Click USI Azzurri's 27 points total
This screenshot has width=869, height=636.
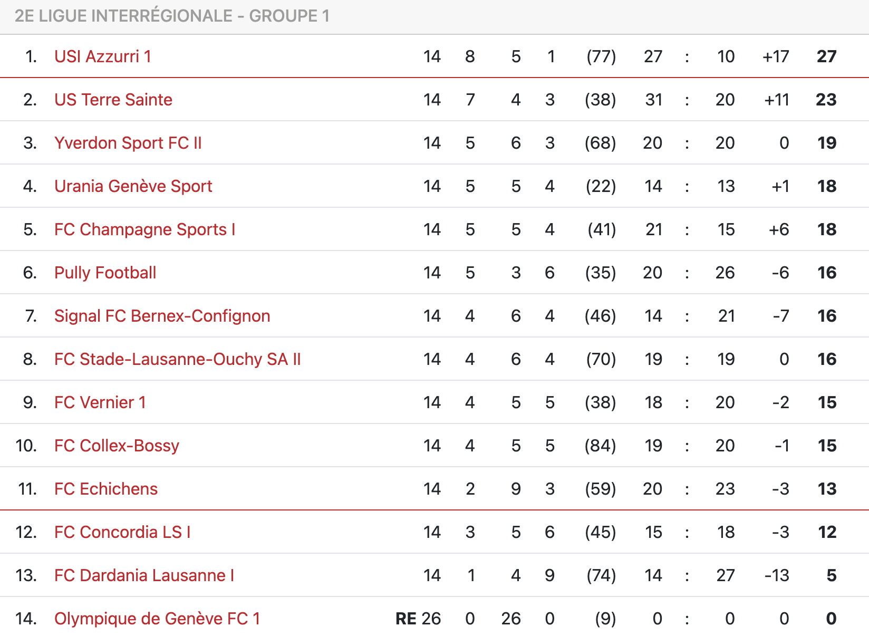[826, 56]
